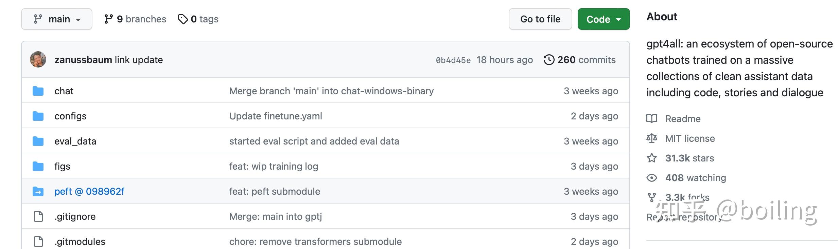
Task: Click zanussbaum's avatar thumbnail
Action: click(x=38, y=59)
